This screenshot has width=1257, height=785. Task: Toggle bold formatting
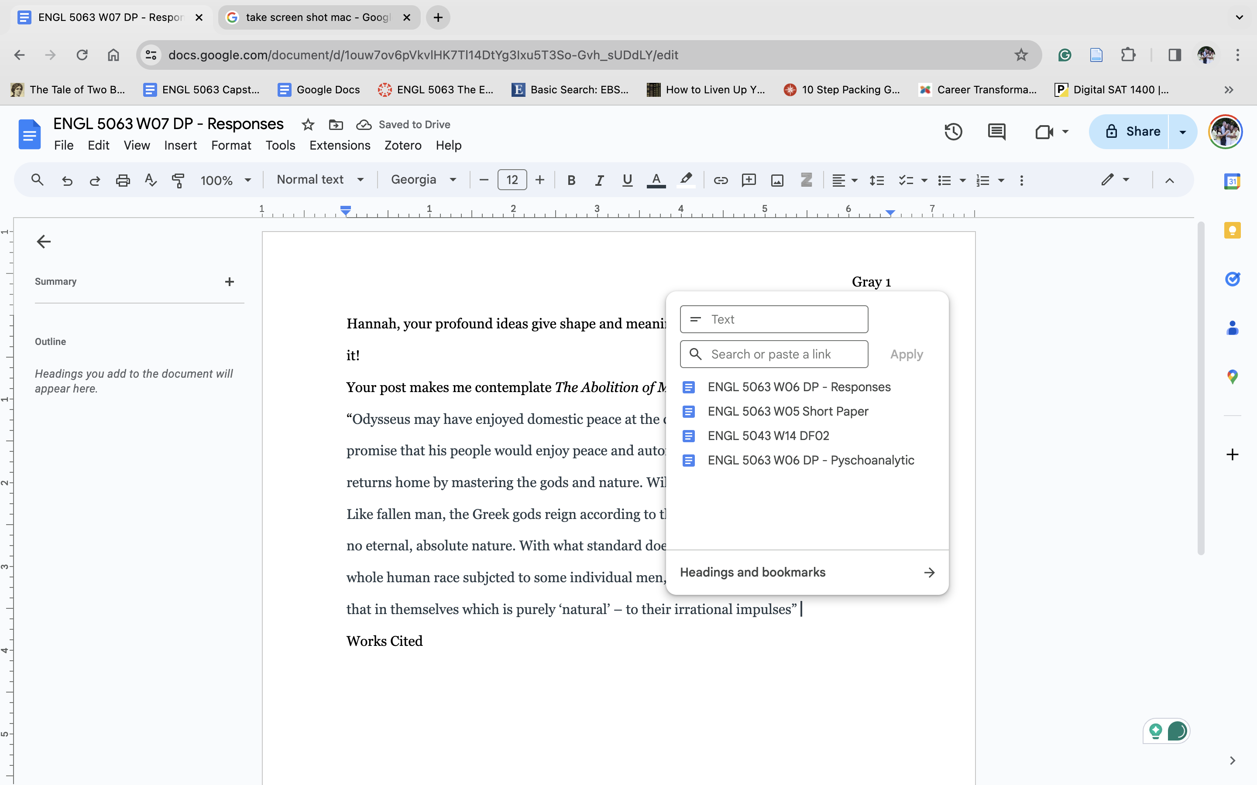coord(571,180)
